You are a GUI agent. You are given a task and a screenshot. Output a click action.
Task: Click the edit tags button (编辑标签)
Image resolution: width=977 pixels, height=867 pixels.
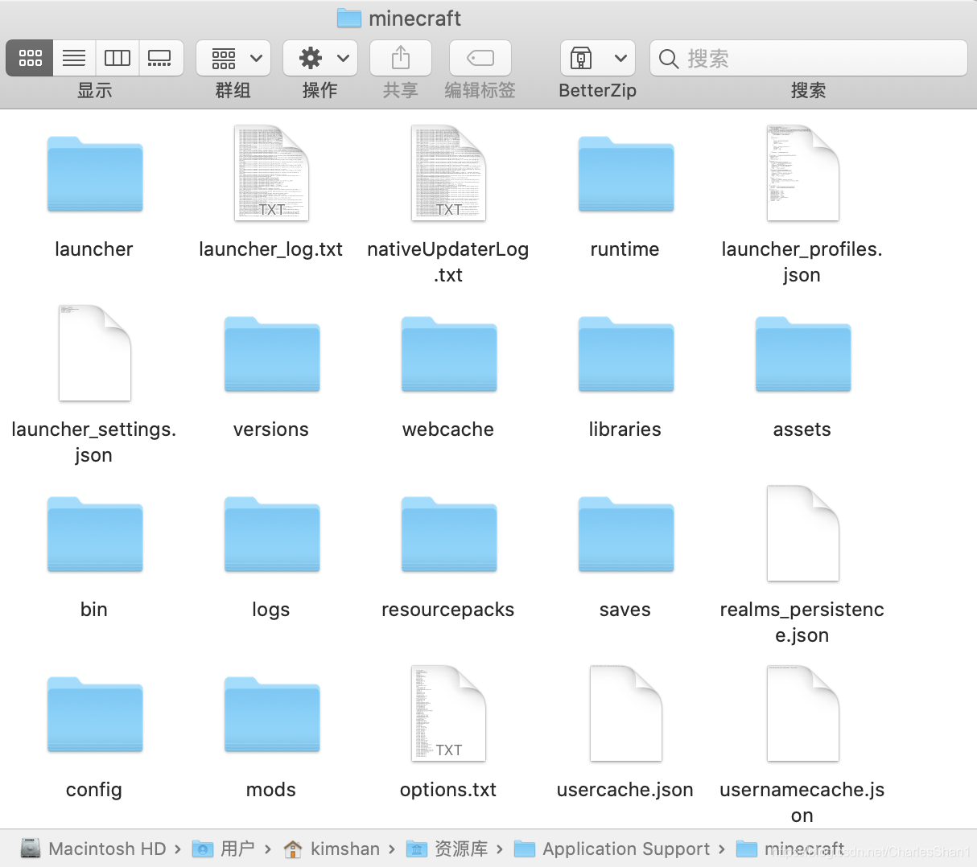click(480, 58)
